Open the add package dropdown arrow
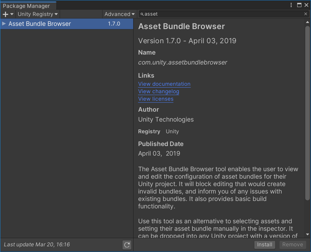 click(x=12, y=14)
